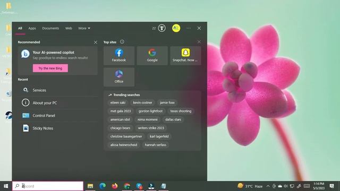Dismiss the Recommended section
This screenshot has width=340, height=191.
tap(96, 42)
